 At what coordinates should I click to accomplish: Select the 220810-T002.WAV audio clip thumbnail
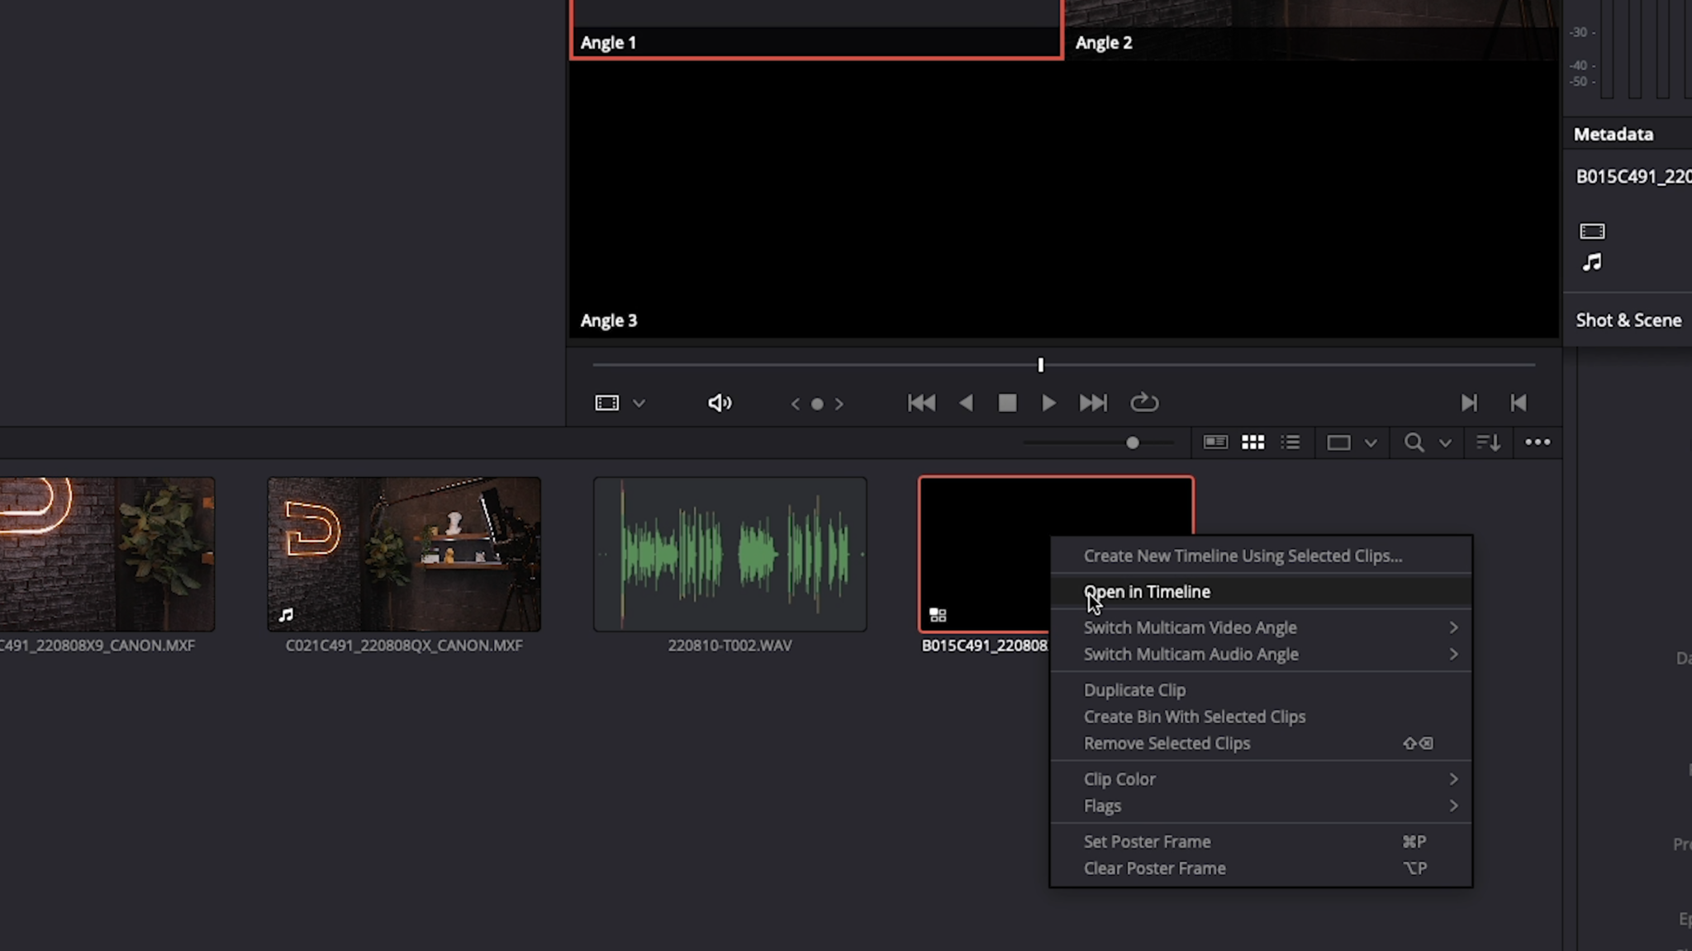pyautogui.click(x=730, y=554)
